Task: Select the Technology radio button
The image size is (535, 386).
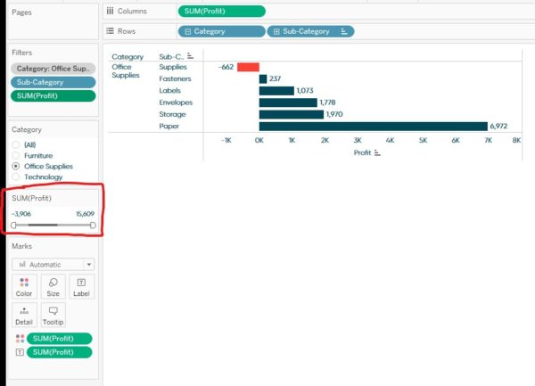Action: (x=16, y=177)
